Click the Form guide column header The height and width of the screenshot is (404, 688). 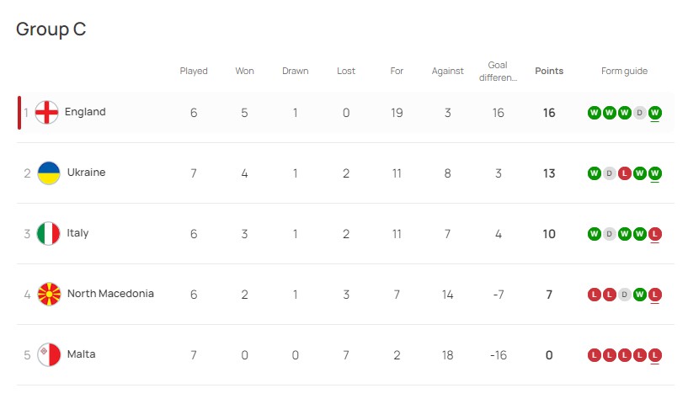(624, 71)
